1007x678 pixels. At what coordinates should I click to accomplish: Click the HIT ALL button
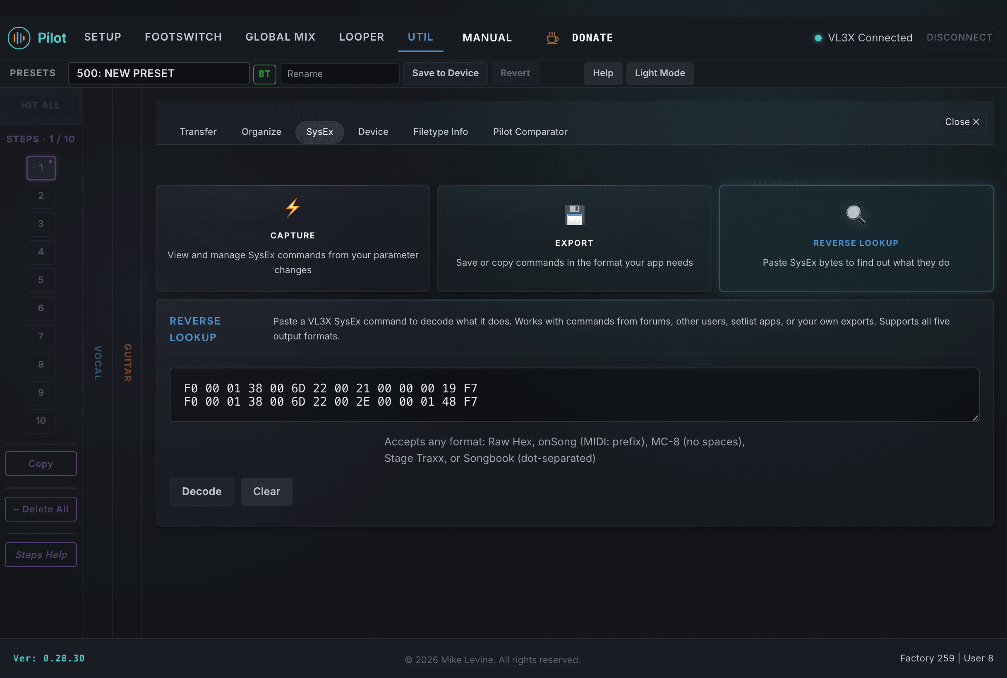click(41, 106)
